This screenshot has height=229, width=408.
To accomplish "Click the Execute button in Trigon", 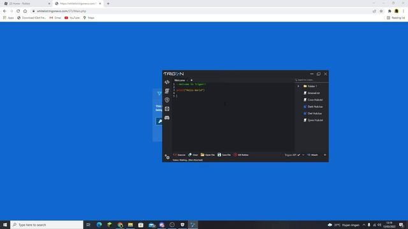I will click(179, 155).
